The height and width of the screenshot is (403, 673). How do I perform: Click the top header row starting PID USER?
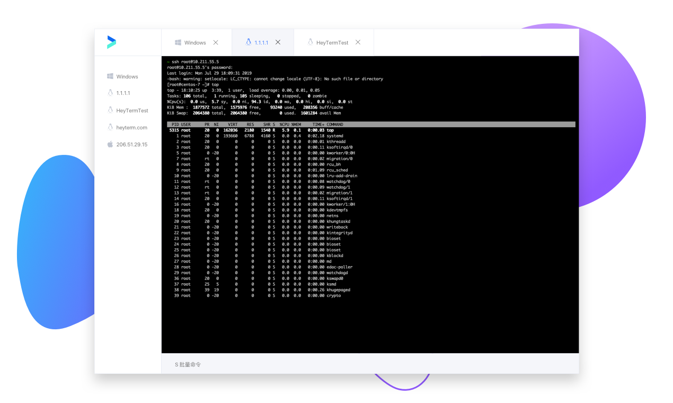(371, 125)
